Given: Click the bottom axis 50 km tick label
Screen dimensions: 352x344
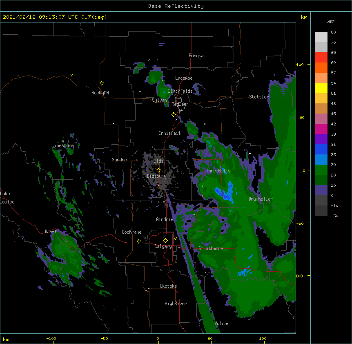Looking at the screenshot, I should [x=210, y=338].
